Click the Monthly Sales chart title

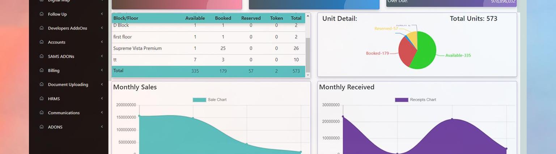(135, 87)
